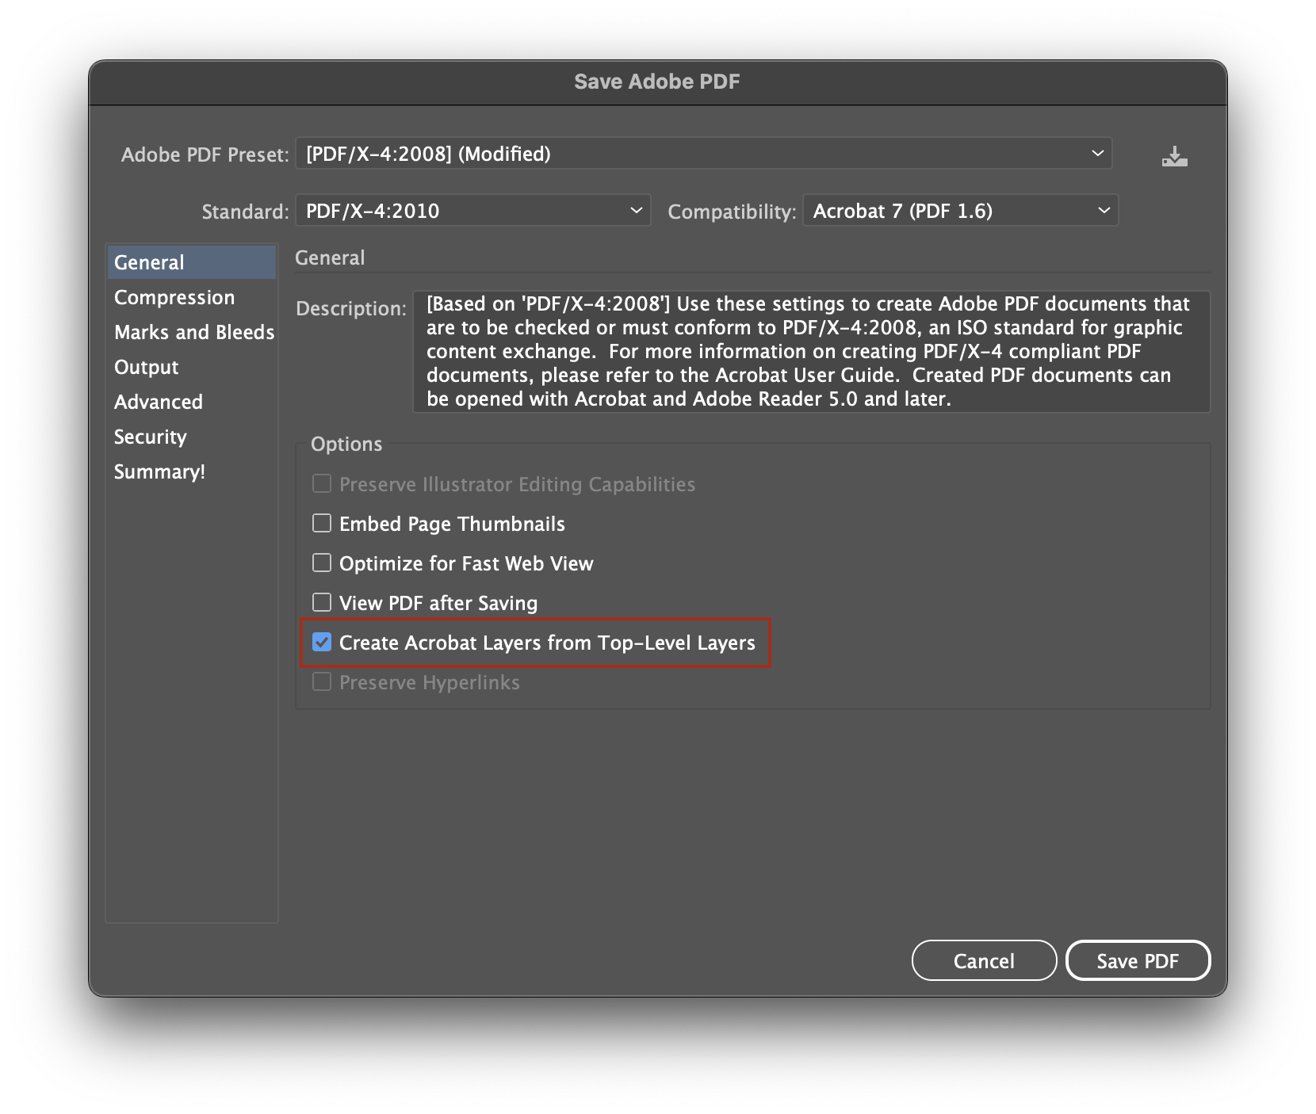Image resolution: width=1316 pixels, height=1114 pixels.
Task: Switch to the Compression section
Action: point(192,297)
